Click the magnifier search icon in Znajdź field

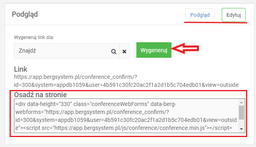pyautogui.click(x=114, y=51)
